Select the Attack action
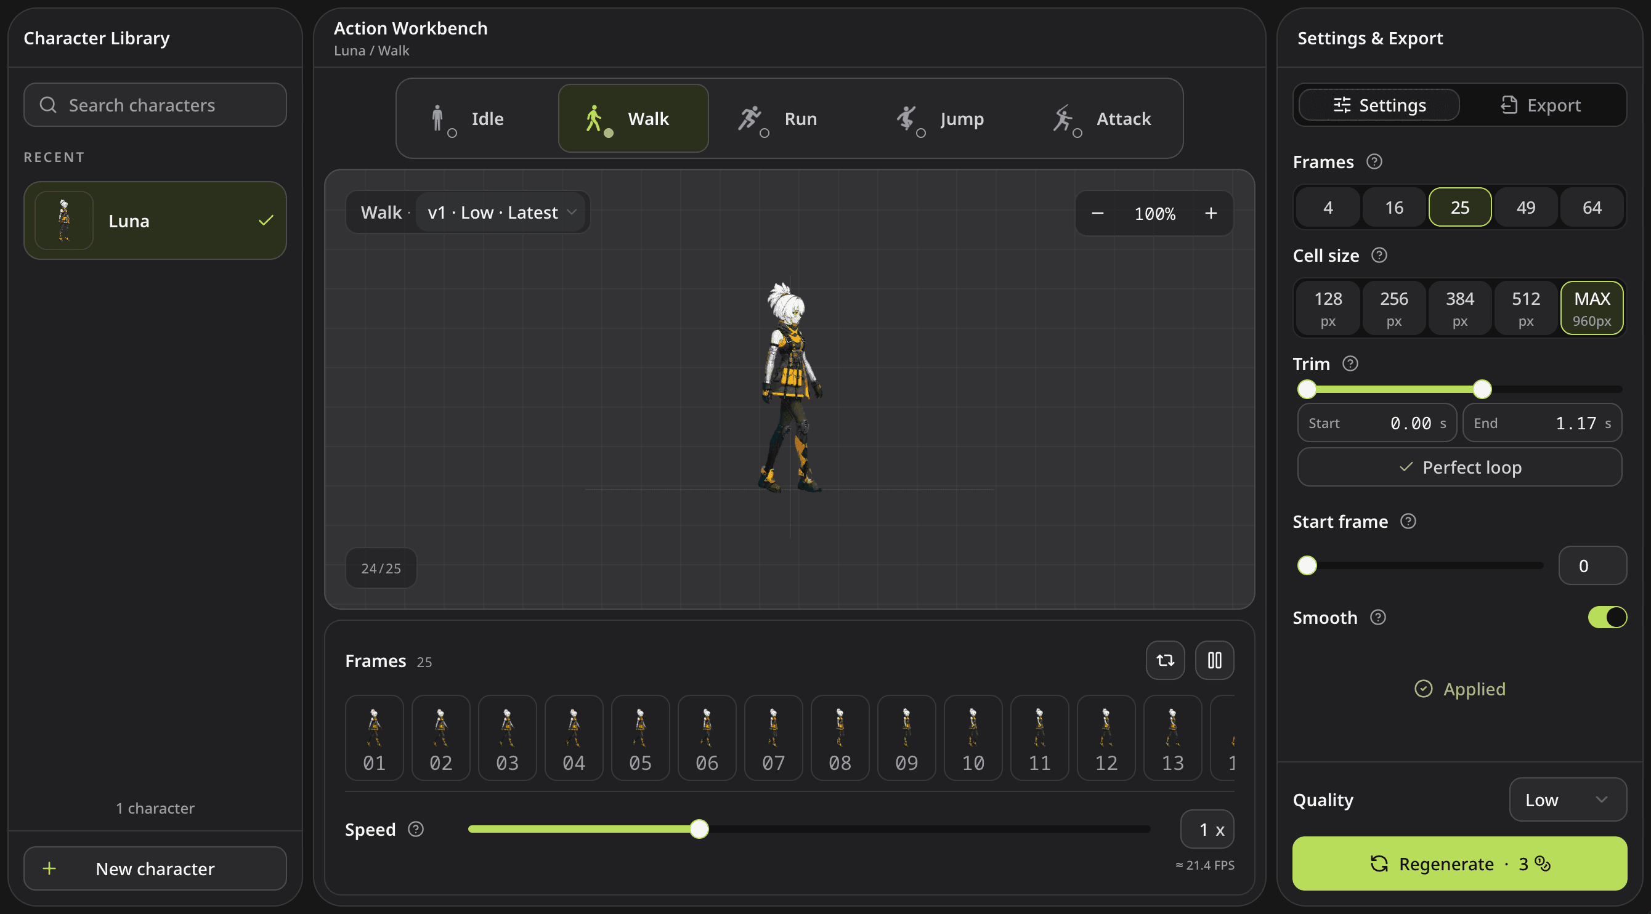This screenshot has height=914, width=1651. tap(1102, 119)
